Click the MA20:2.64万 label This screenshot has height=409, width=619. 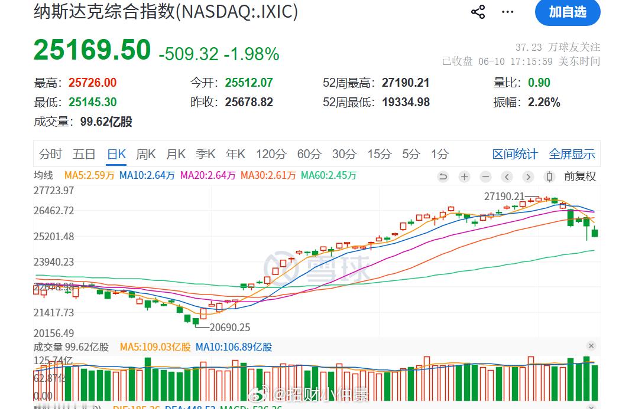click(x=208, y=175)
